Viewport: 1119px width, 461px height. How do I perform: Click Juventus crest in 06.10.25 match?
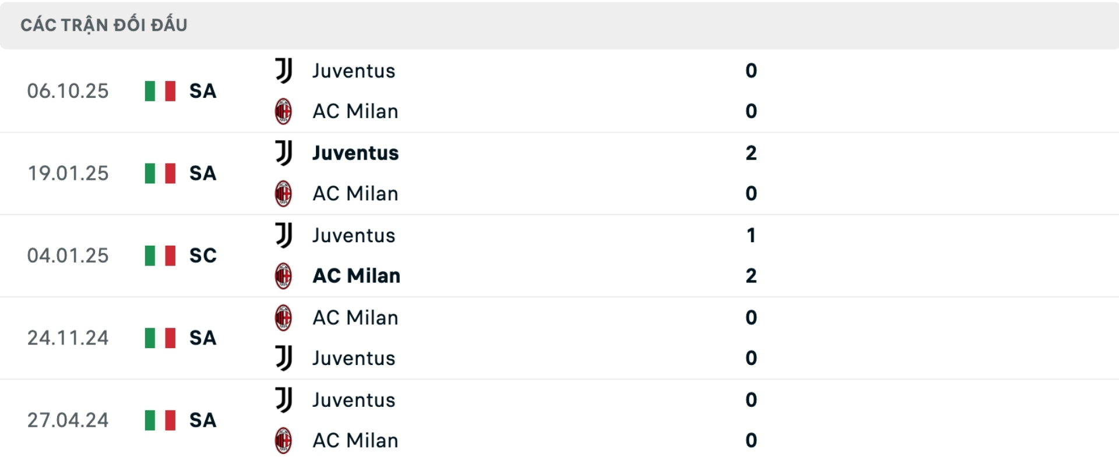pyautogui.click(x=284, y=71)
